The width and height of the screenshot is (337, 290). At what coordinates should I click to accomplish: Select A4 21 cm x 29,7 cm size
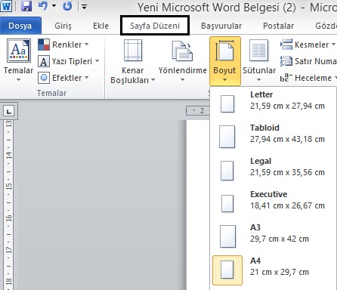pyautogui.click(x=273, y=270)
